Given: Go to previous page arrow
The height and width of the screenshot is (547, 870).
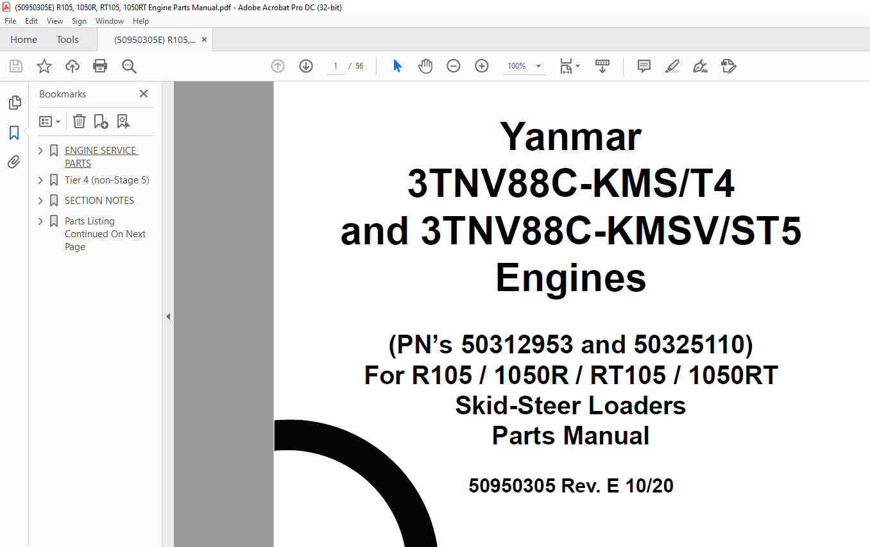Looking at the screenshot, I should coord(278,66).
